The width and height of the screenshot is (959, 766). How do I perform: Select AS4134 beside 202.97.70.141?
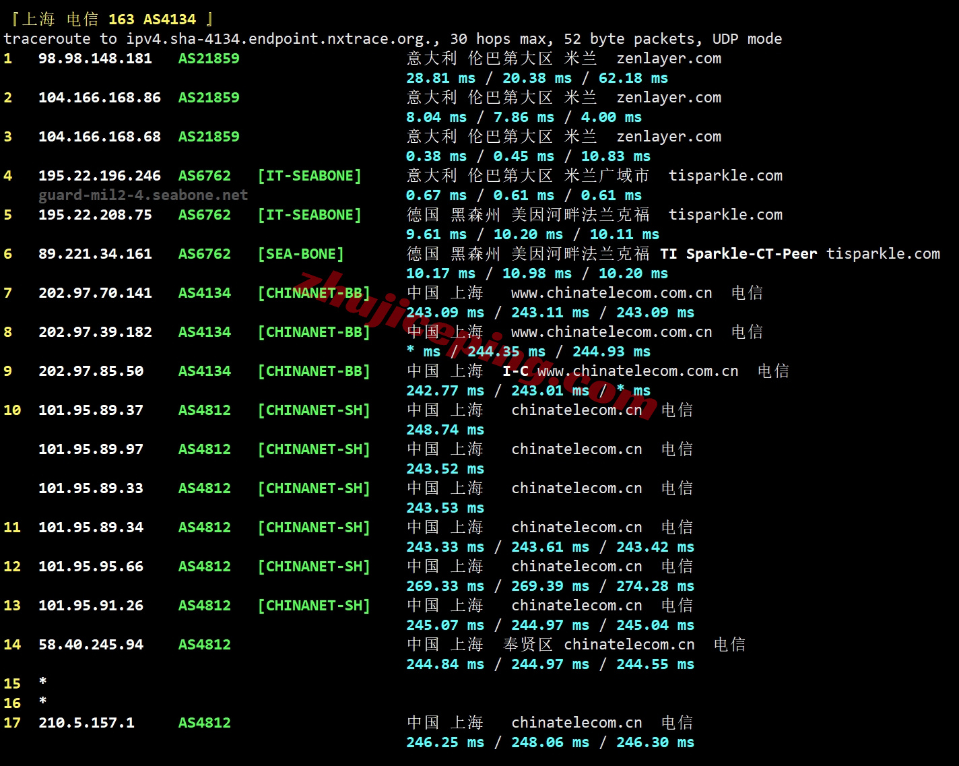pyautogui.click(x=205, y=293)
